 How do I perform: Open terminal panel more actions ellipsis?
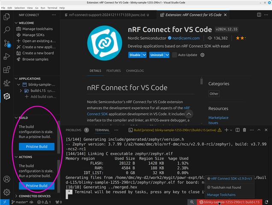click(x=252, y=130)
